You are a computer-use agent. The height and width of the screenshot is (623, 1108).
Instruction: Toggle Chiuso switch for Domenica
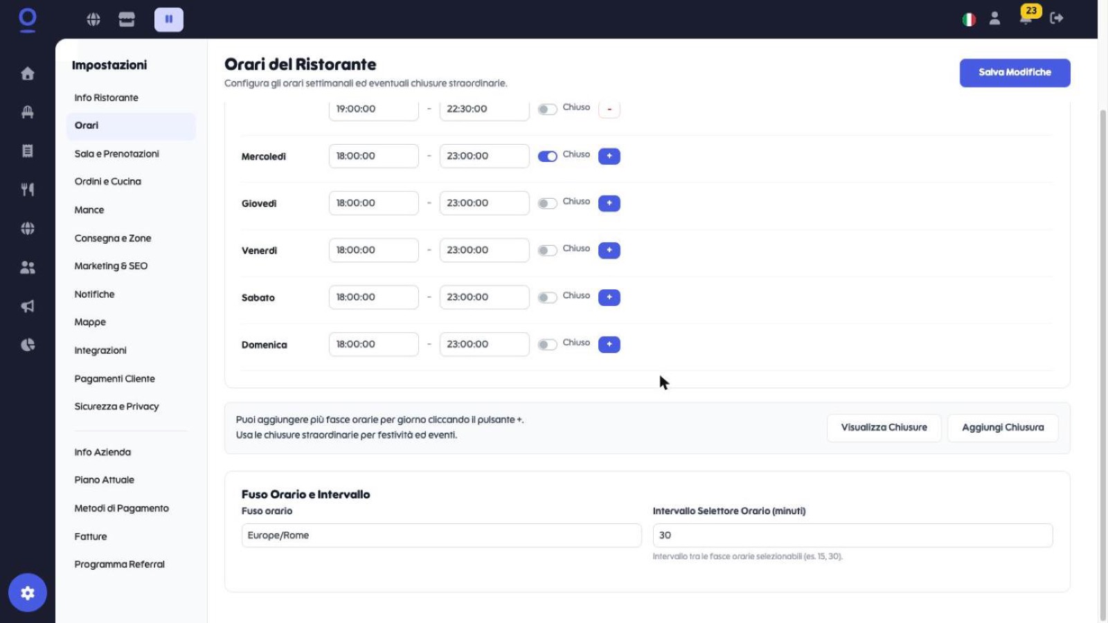pos(548,345)
